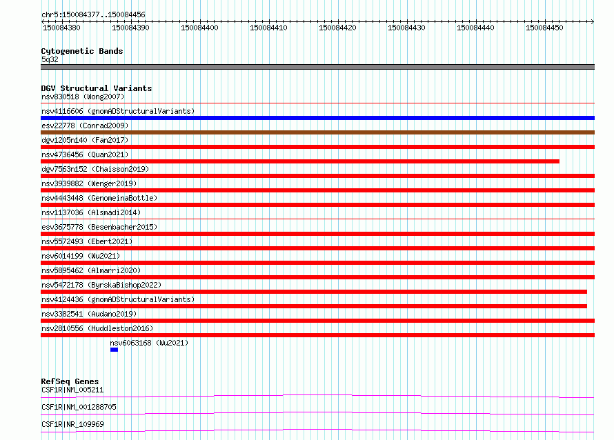Click the red esv3675778 Besenbacher2015 bar
Viewport: 614px width, 440px height.
click(x=317, y=234)
